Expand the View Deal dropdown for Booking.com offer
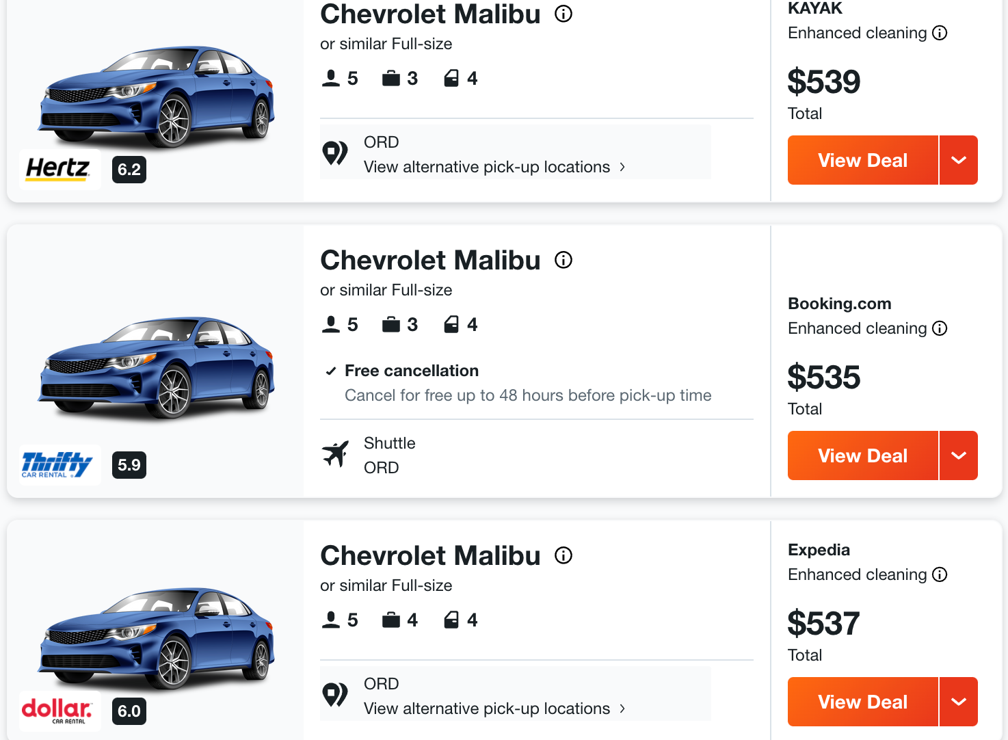The width and height of the screenshot is (1008, 740). (959, 455)
